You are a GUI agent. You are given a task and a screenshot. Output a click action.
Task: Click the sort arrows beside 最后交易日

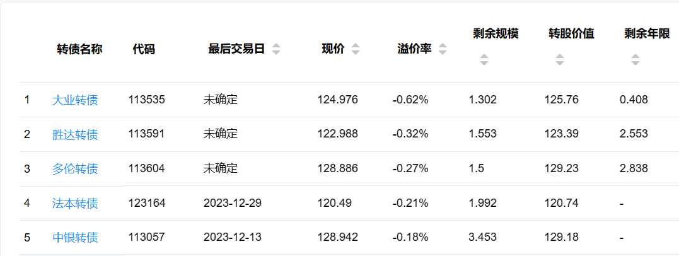coord(276,49)
